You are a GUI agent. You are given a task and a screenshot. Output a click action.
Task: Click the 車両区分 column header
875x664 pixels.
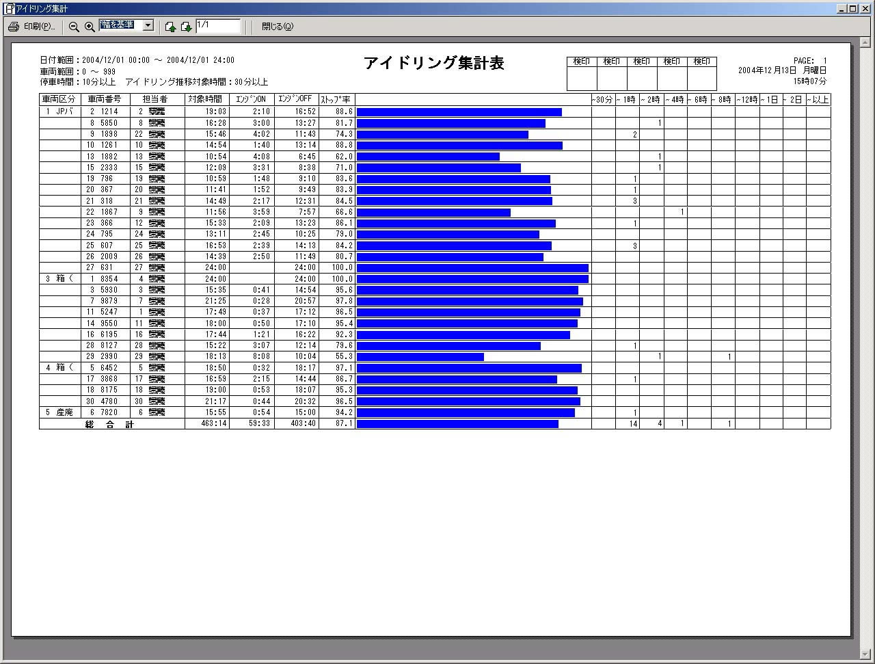tap(59, 100)
